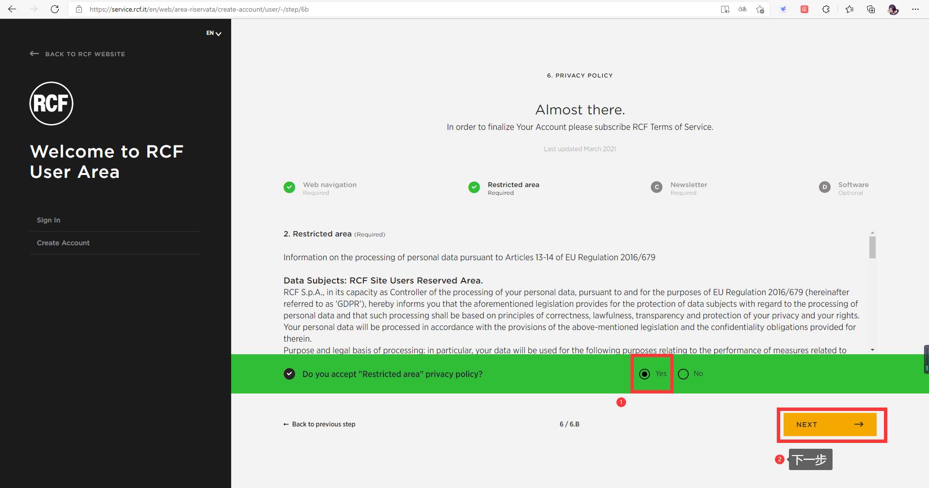Open browser Settings and more menu

(x=915, y=9)
